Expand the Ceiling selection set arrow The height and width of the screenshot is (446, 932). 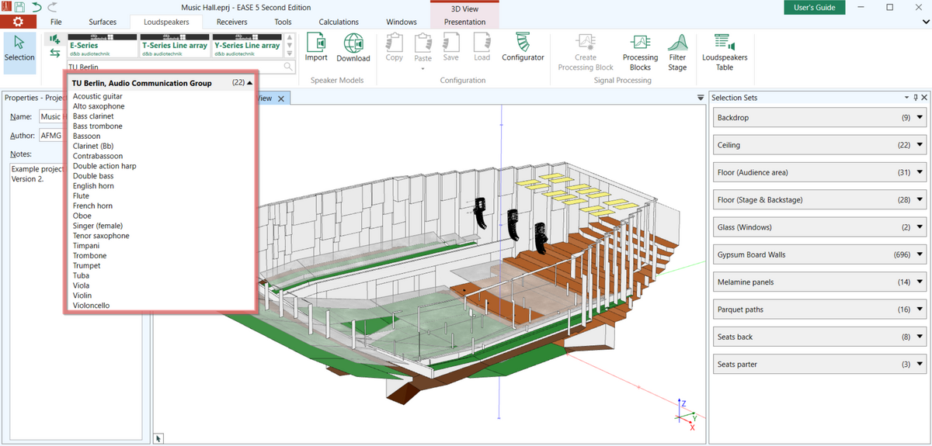pos(920,145)
